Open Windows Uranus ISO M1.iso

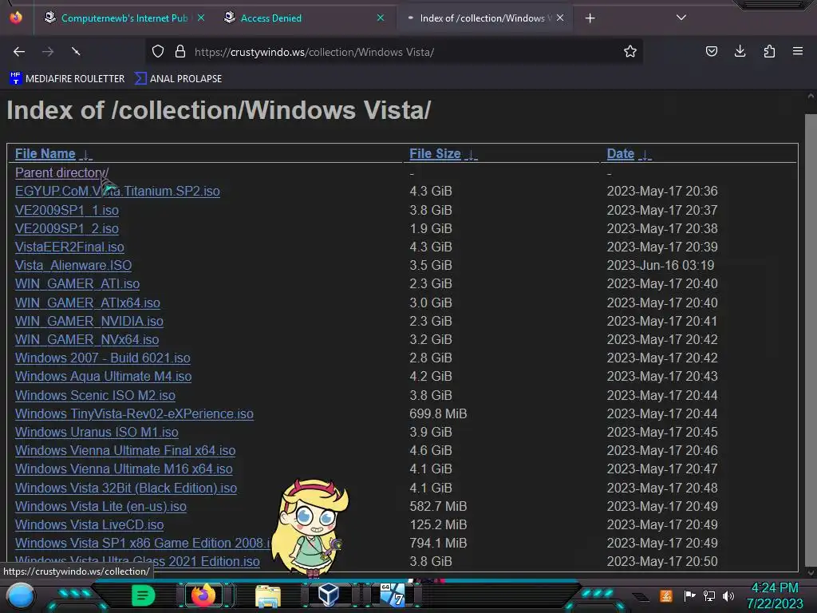97,432
